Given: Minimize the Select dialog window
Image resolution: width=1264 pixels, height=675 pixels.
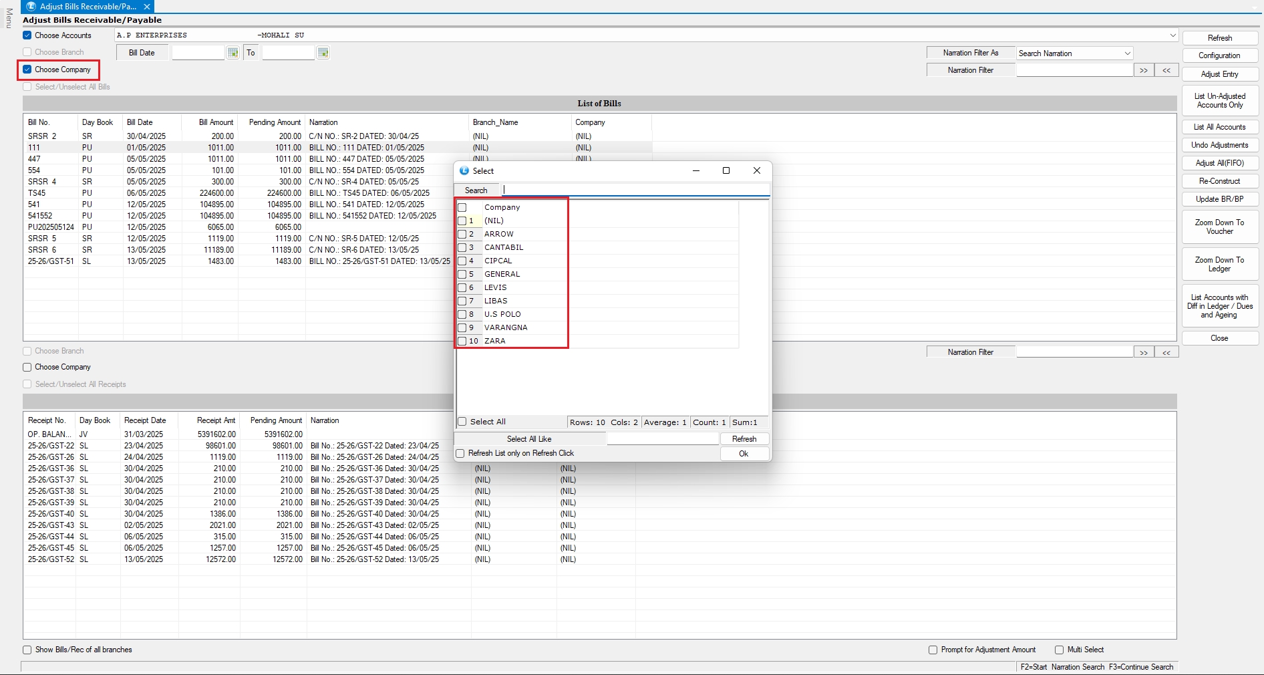Looking at the screenshot, I should pyautogui.click(x=695, y=171).
